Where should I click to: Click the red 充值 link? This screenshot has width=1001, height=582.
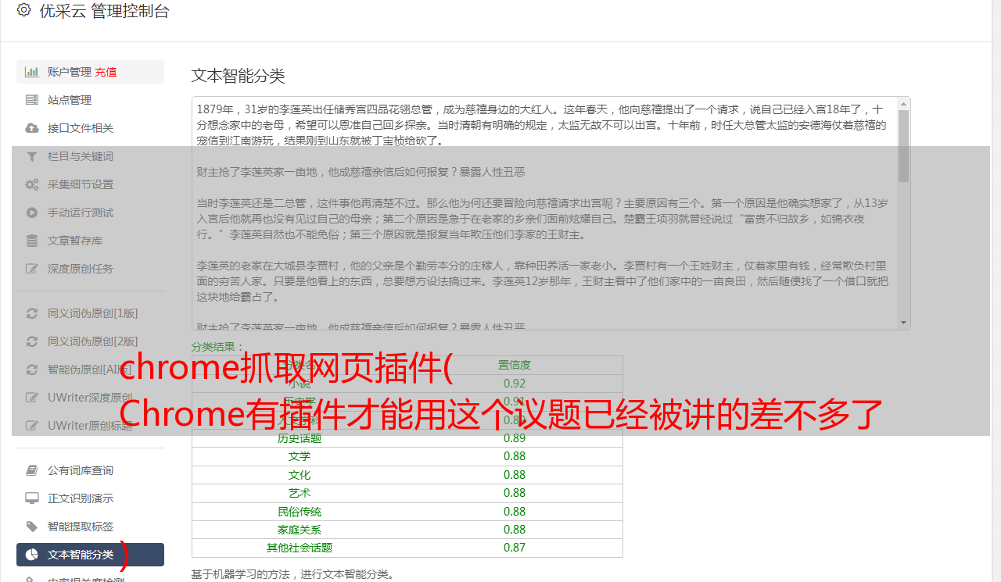point(106,72)
